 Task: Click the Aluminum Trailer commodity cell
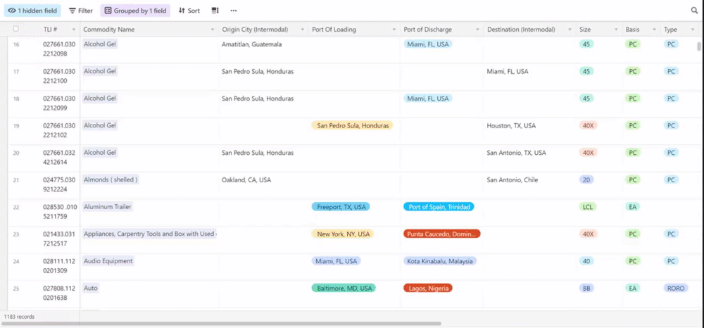click(x=108, y=206)
